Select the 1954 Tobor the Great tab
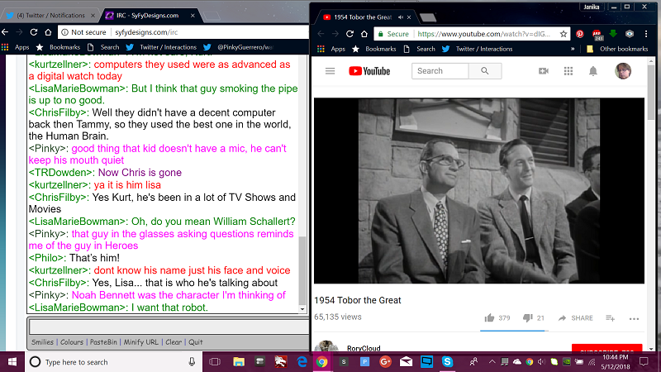 pyautogui.click(x=363, y=17)
